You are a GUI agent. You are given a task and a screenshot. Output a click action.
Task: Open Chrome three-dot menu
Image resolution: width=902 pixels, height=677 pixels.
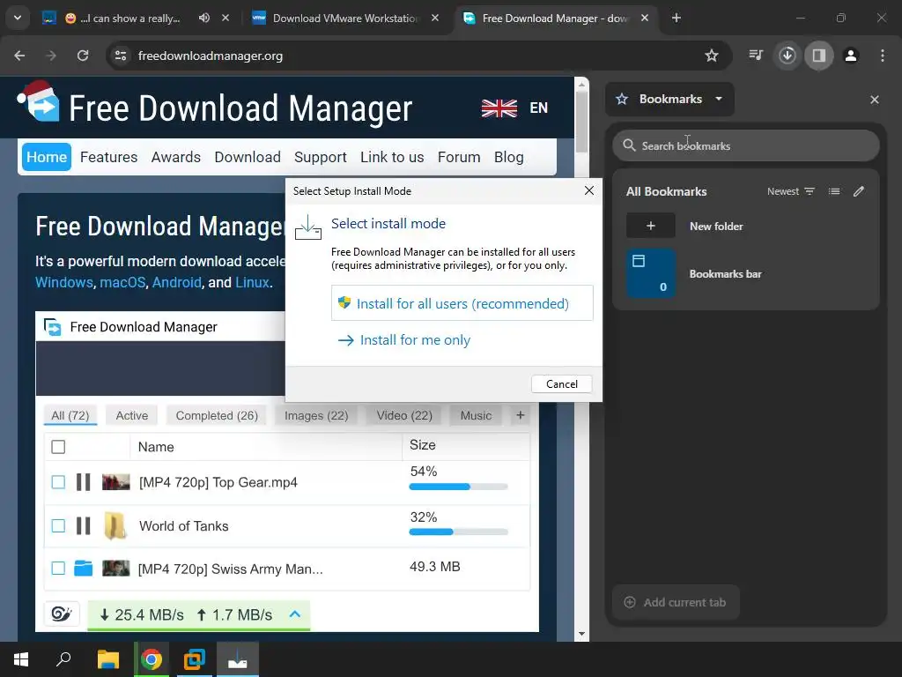[x=883, y=56]
